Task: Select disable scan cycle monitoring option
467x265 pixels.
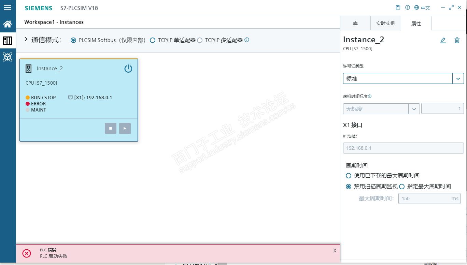Action: pos(349,187)
